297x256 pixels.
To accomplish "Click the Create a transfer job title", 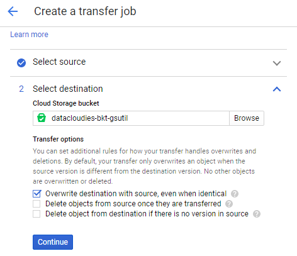I will [x=85, y=11].
